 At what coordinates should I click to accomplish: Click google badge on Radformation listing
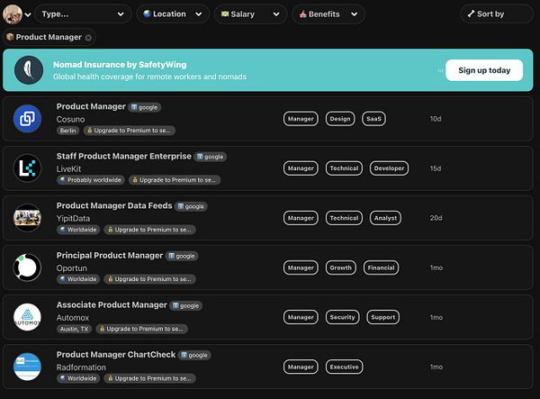click(x=194, y=355)
